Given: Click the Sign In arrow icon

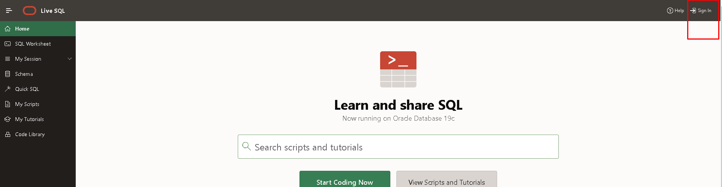Looking at the screenshot, I should tap(693, 11).
